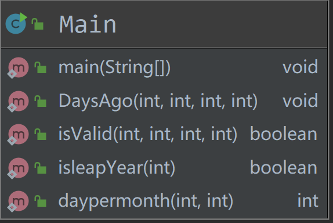This screenshot has height=223, width=333.
Task: Click the Main class icon
Action: [x=16, y=23]
